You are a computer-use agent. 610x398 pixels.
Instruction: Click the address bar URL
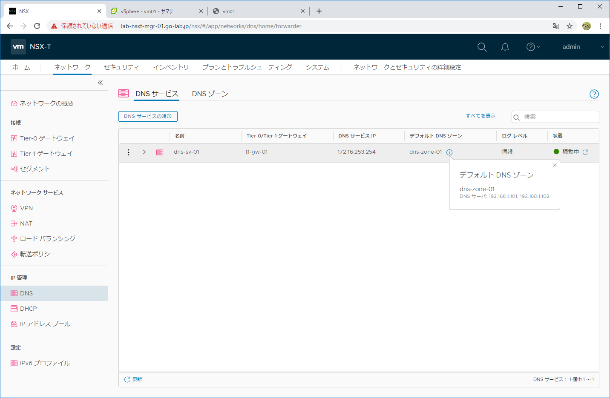tap(211, 26)
